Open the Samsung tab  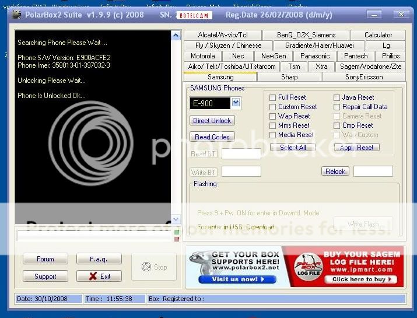[x=220, y=77]
